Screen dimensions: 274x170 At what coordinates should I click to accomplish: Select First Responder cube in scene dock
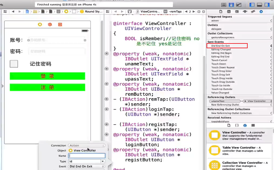click(50, 25)
